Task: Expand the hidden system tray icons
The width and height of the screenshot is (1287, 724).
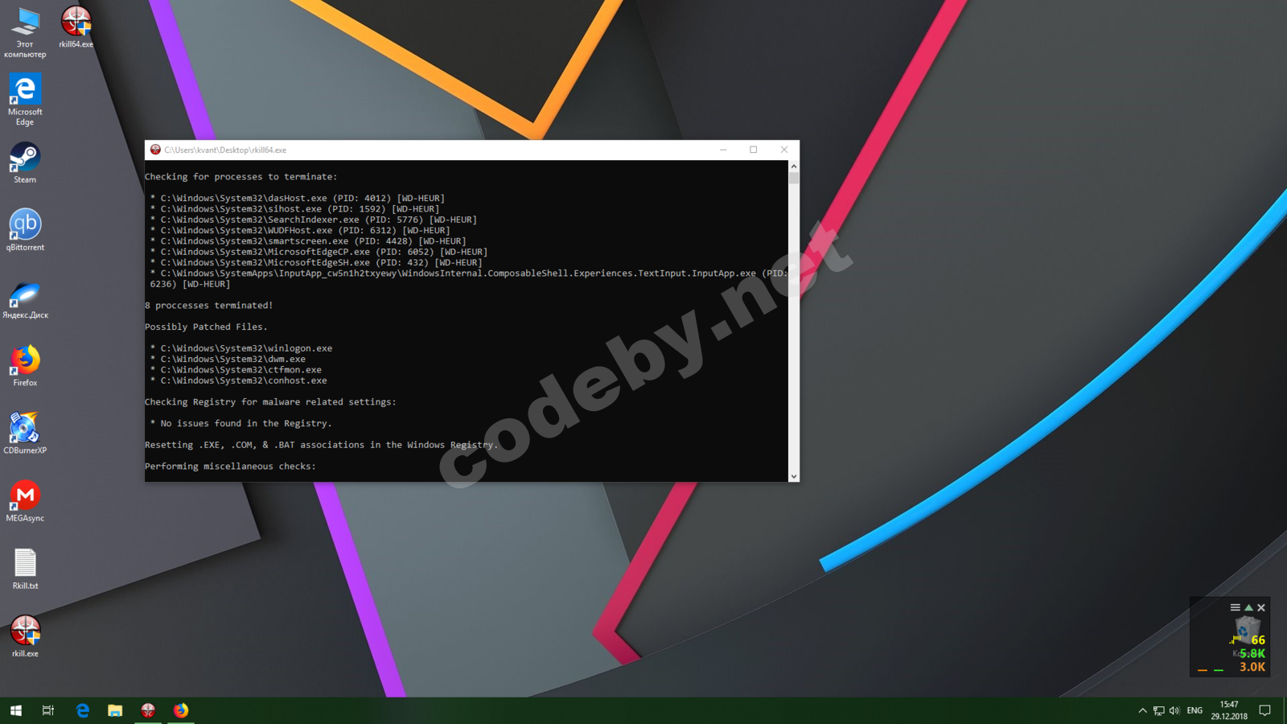Action: tap(1142, 710)
